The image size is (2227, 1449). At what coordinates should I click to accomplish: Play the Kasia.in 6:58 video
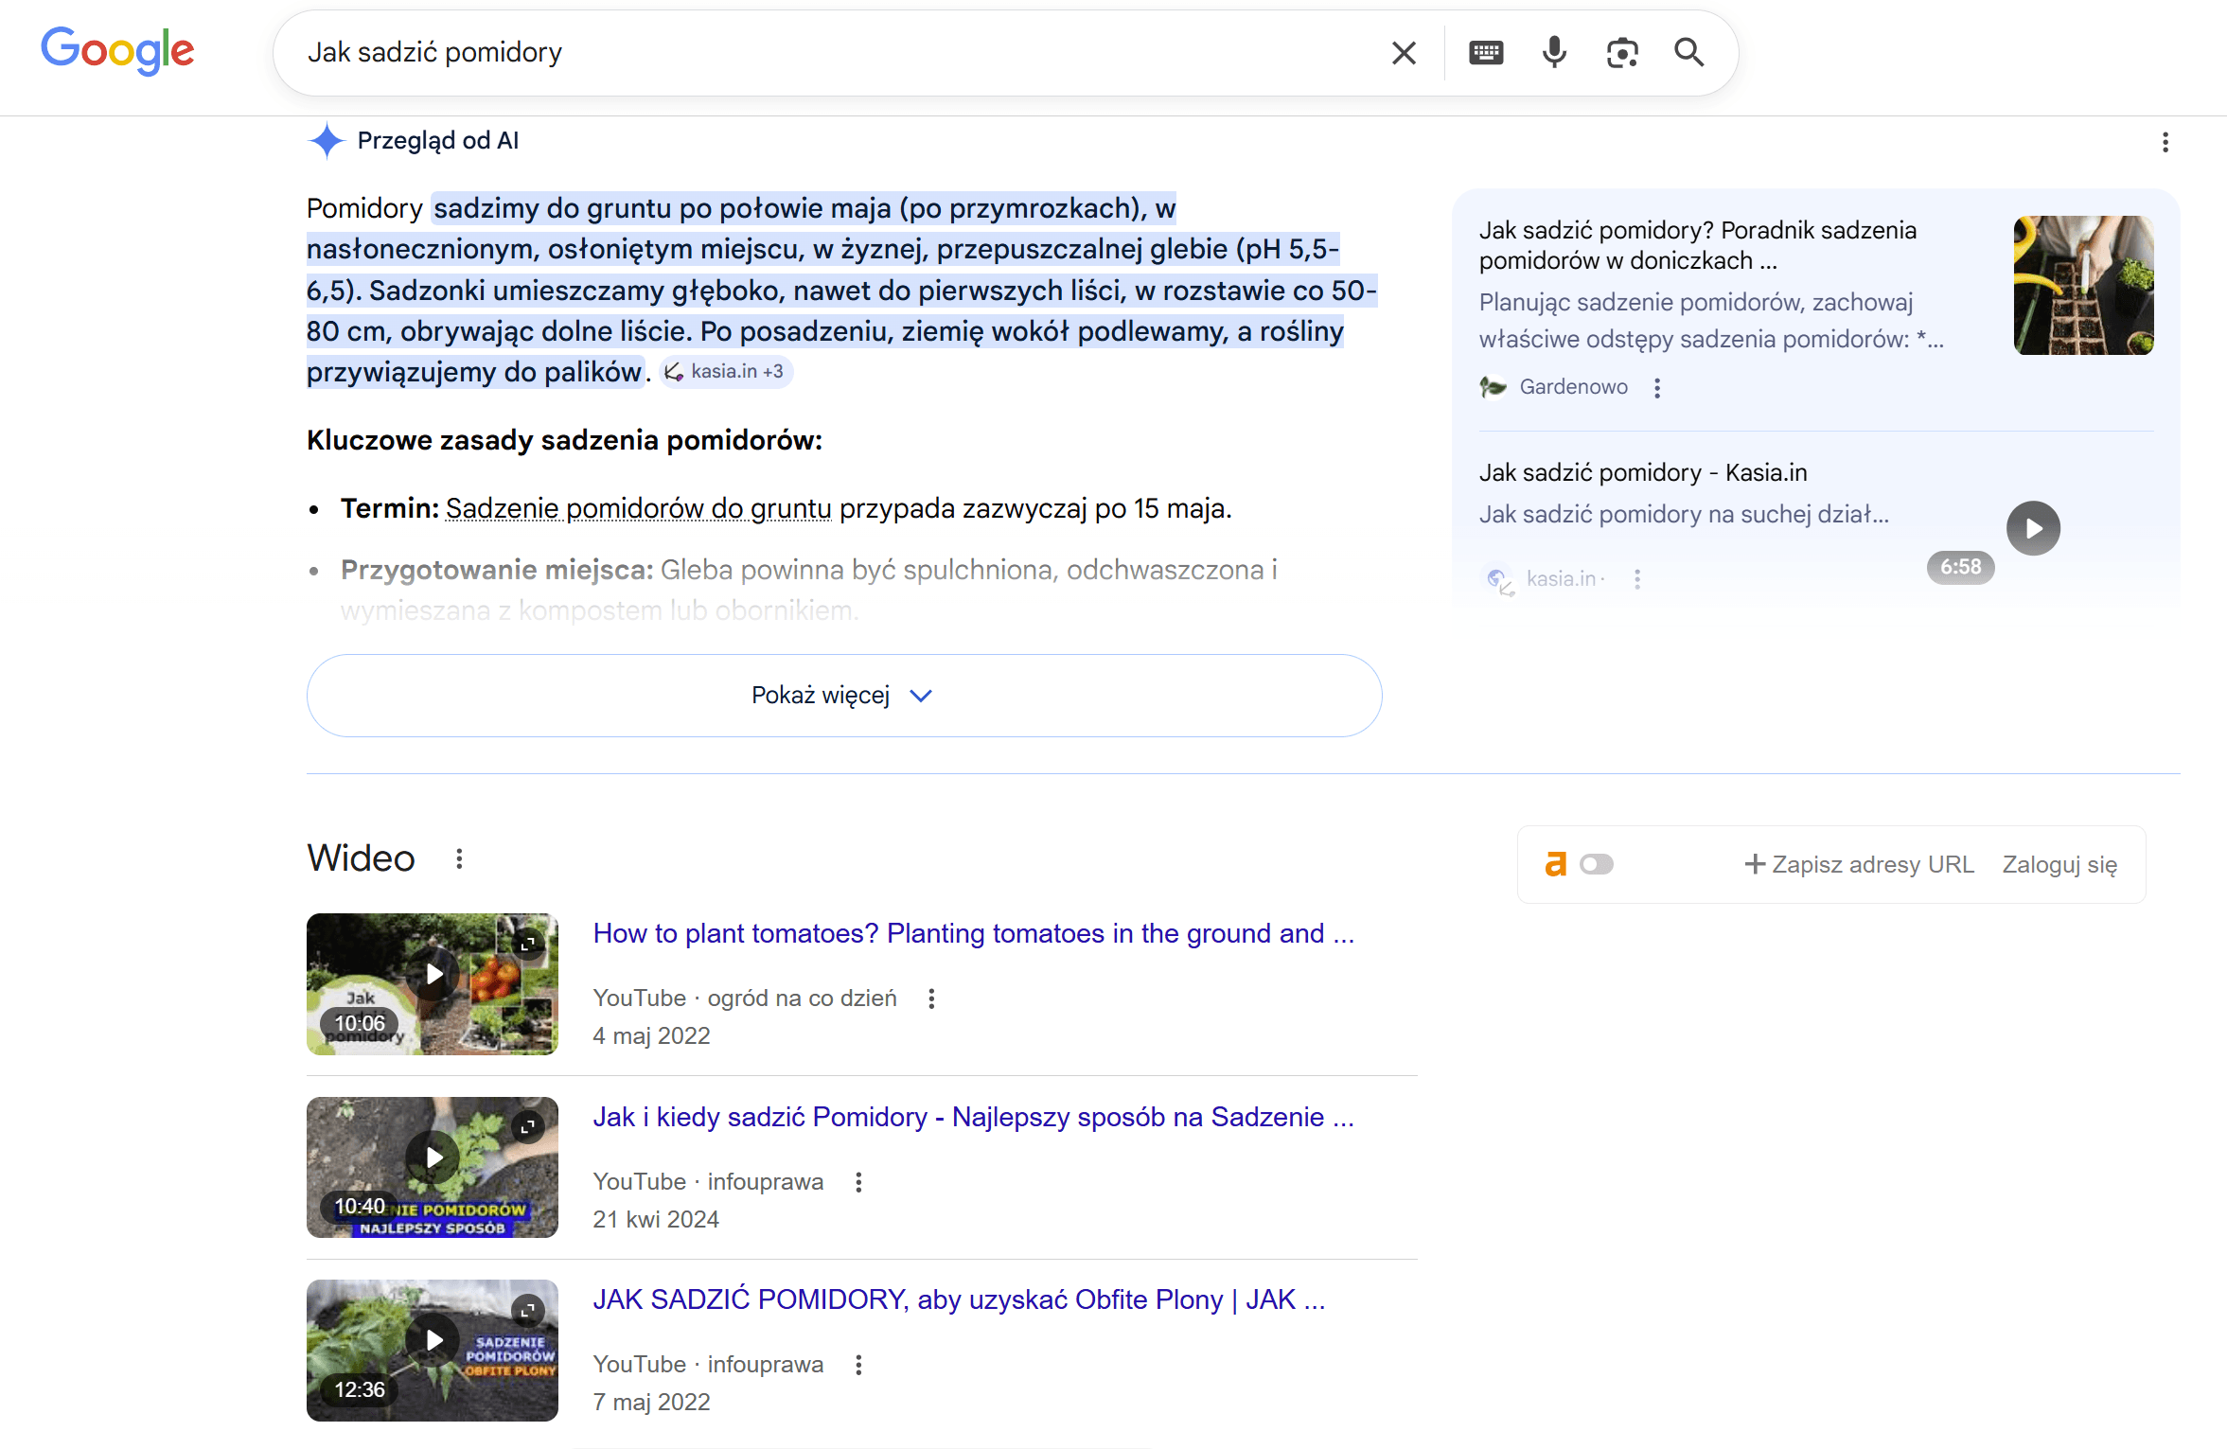(x=2033, y=528)
